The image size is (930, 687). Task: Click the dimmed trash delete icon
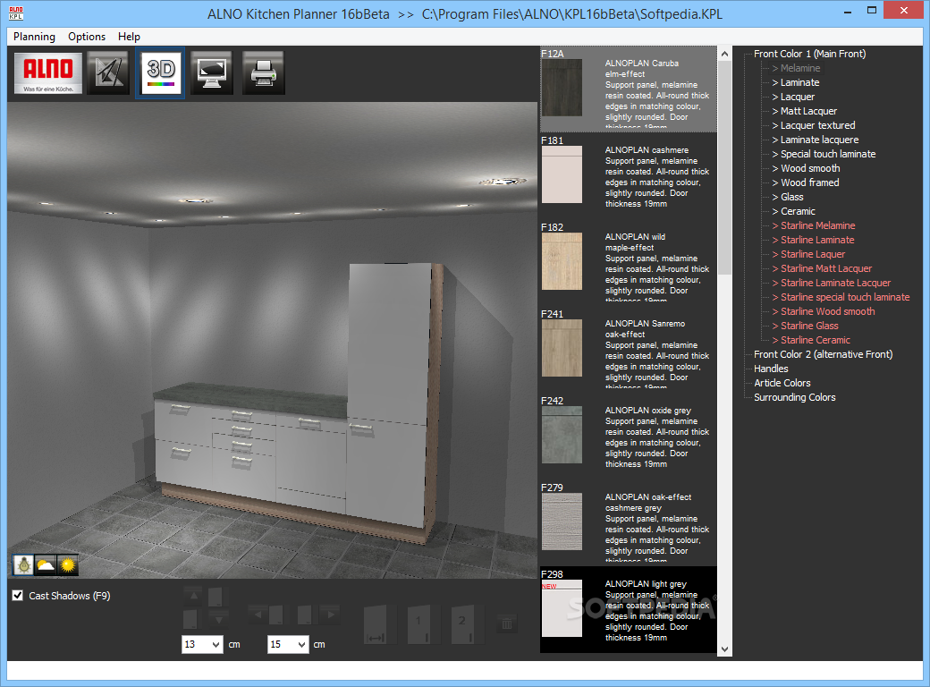pos(507,623)
